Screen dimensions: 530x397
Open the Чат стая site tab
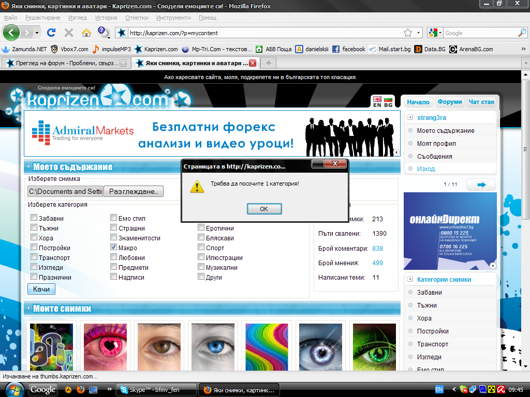481,102
